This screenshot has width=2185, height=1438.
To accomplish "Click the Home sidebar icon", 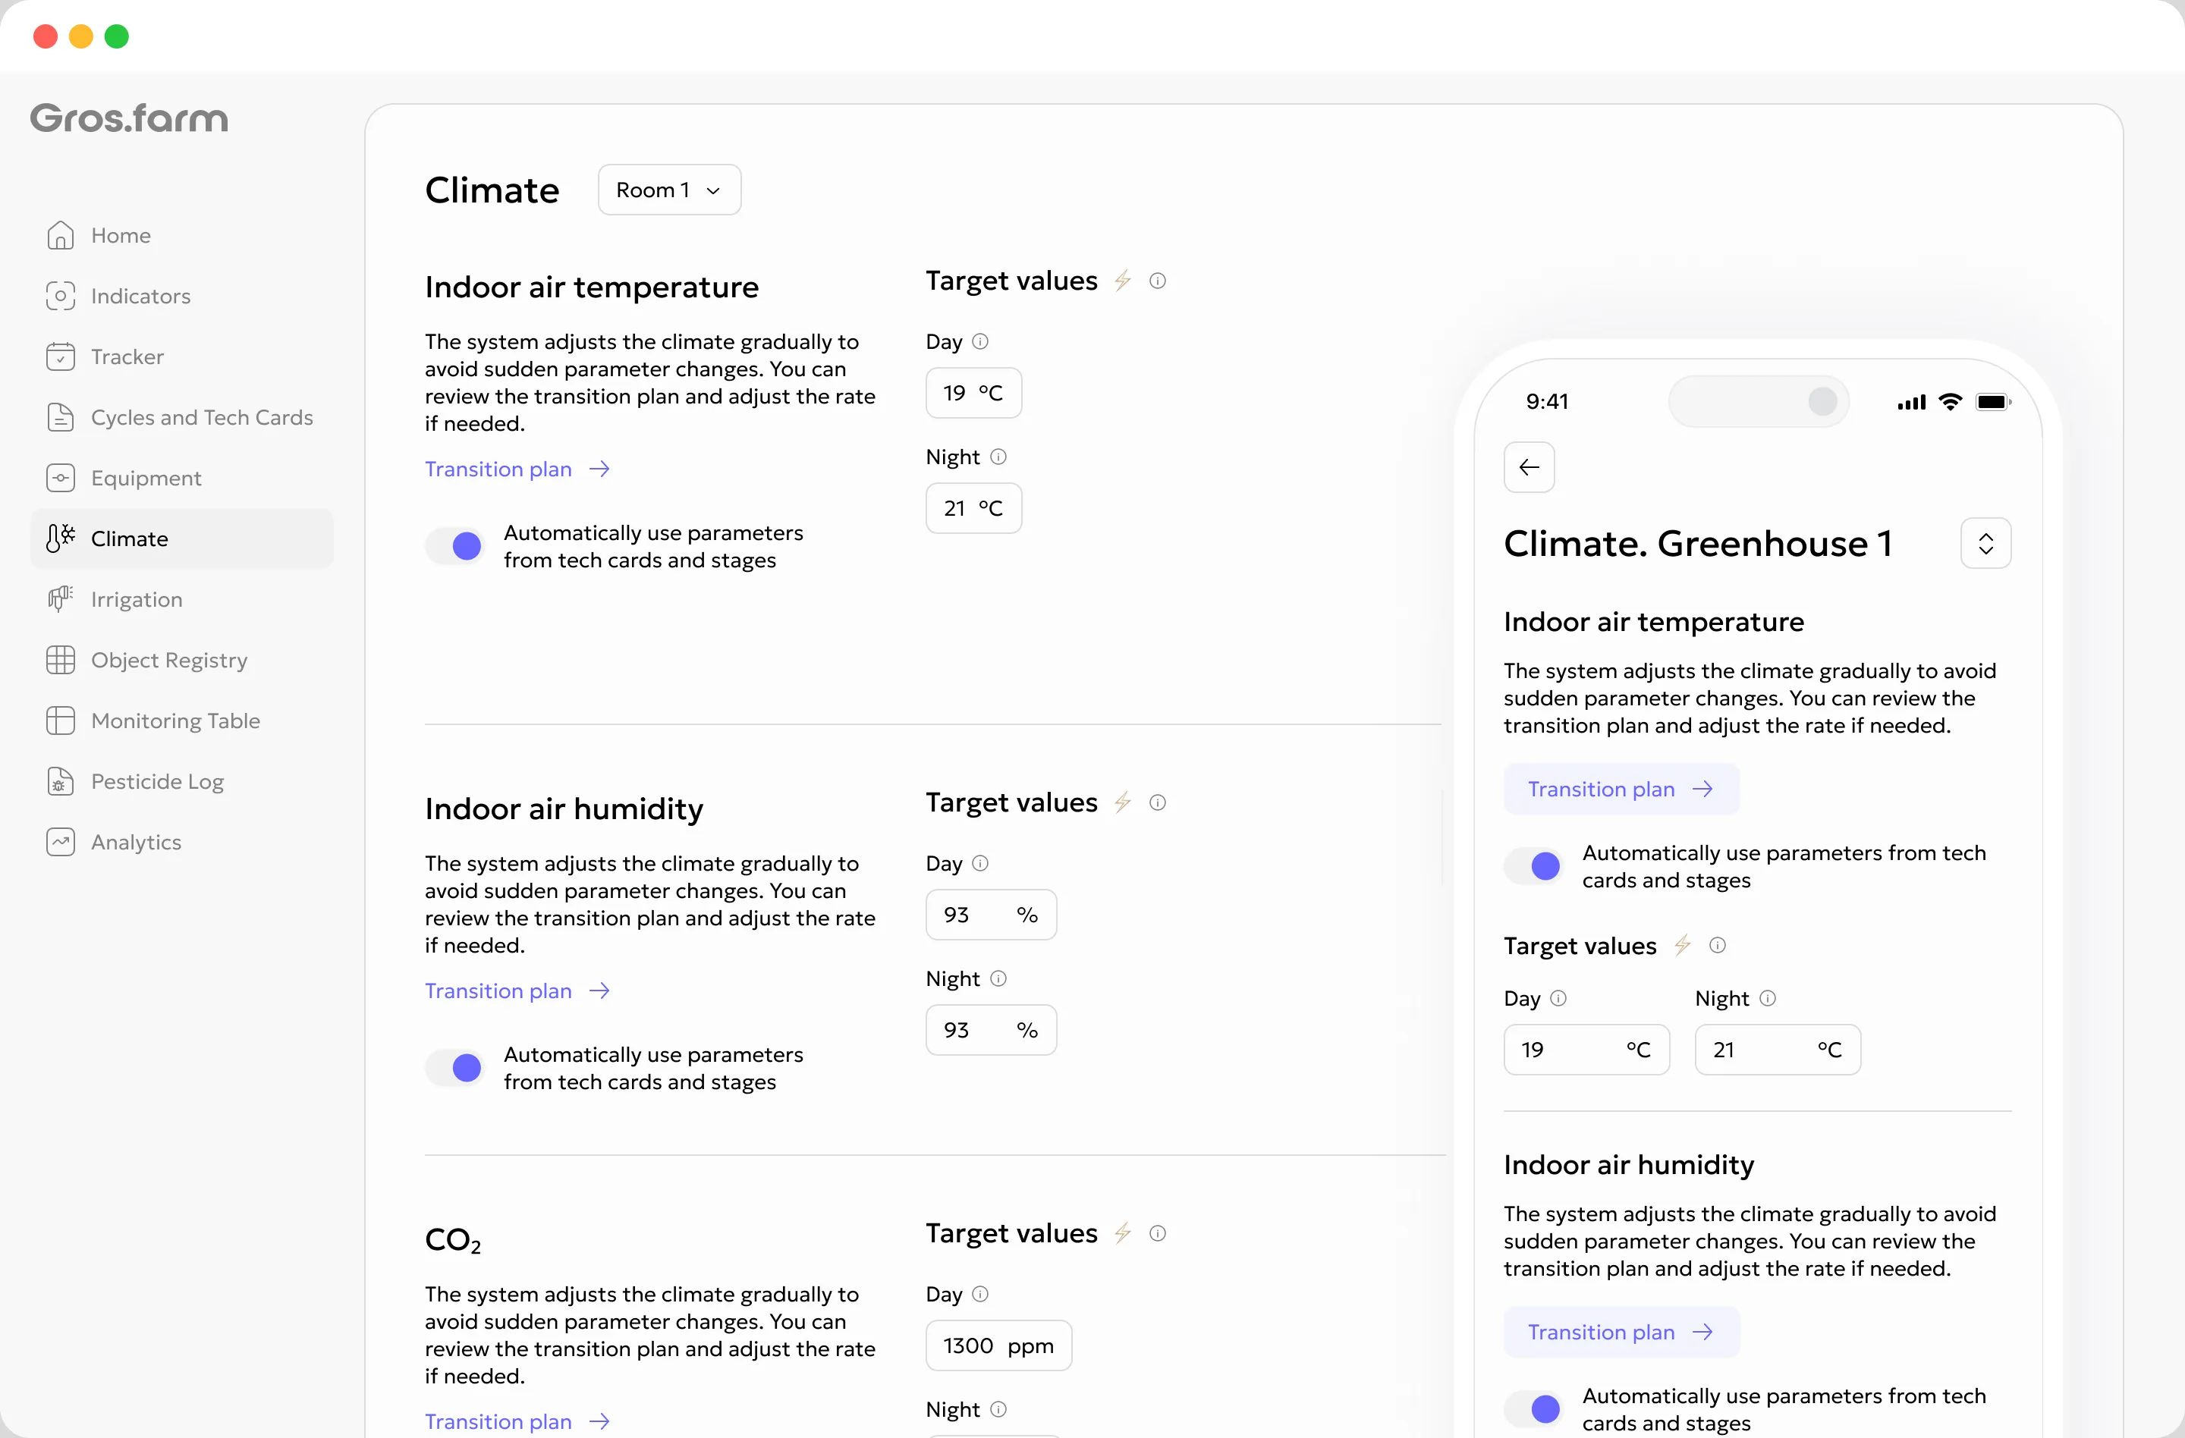I will coord(61,235).
